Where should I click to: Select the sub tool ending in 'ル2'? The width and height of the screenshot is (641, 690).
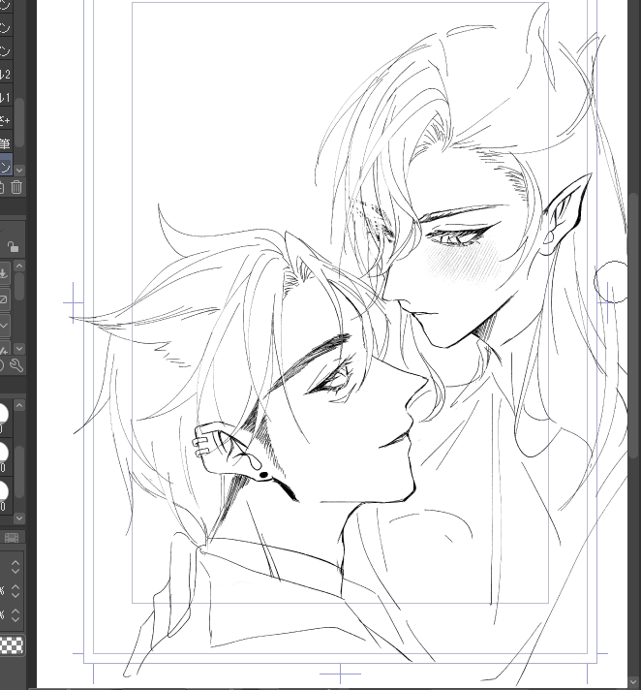pos(5,75)
